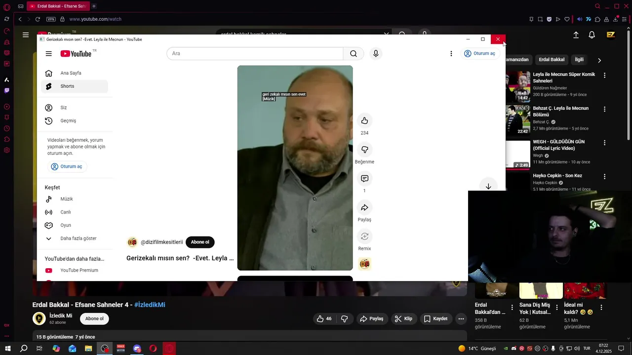
Task: Expand Daha fazla göster in sidebar
Action: click(x=74, y=239)
